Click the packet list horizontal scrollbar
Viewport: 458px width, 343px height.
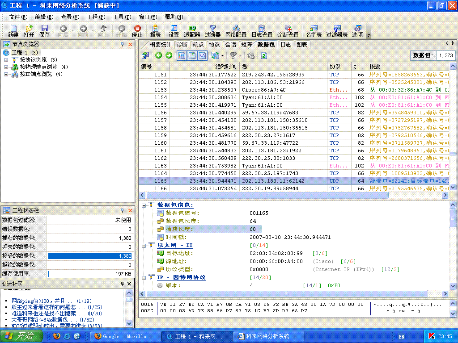pos(268,195)
